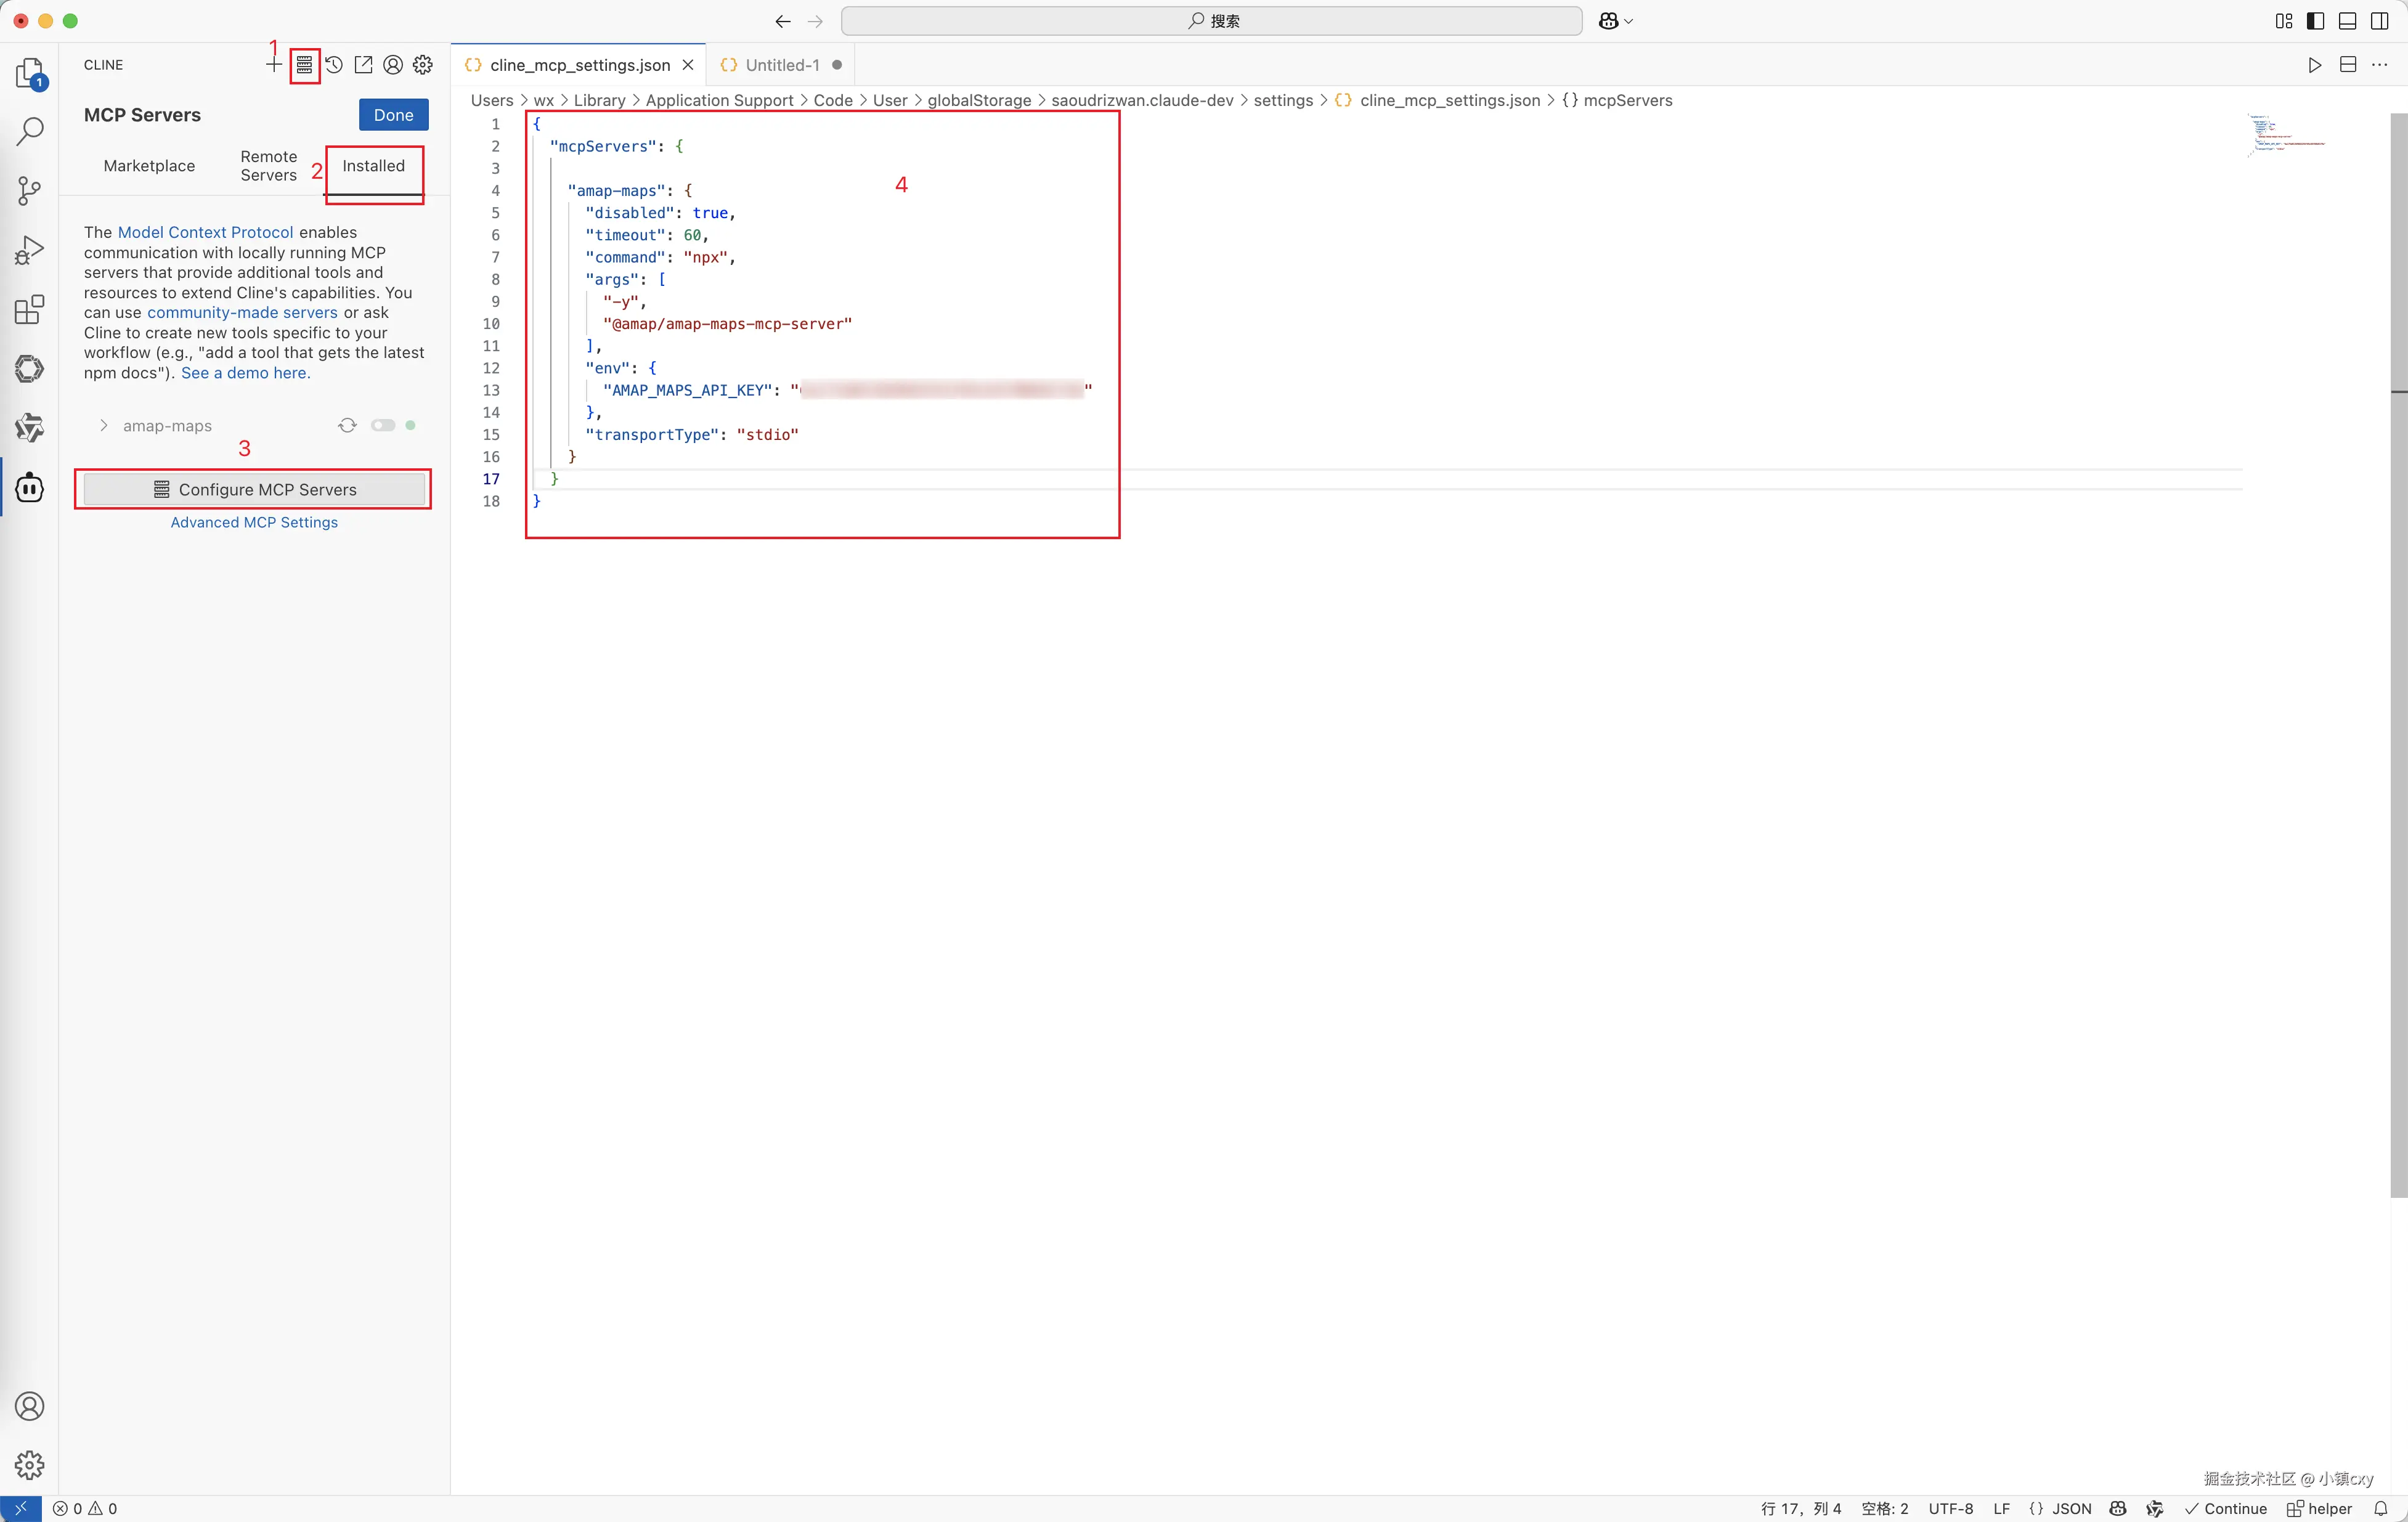Open the MCP Servers icon in Cline header
The height and width of the screenshot is (1522, 2408).
tap(304, 65)
